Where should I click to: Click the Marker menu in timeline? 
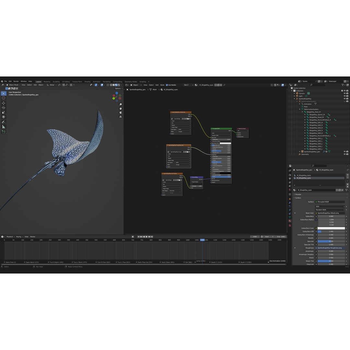[x=33, y=237]
